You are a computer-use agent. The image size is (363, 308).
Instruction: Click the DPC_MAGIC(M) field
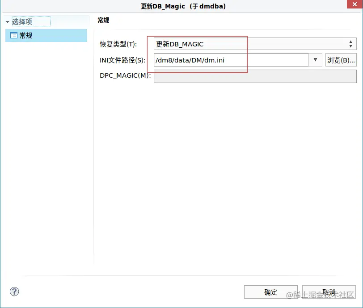(255, 76)
